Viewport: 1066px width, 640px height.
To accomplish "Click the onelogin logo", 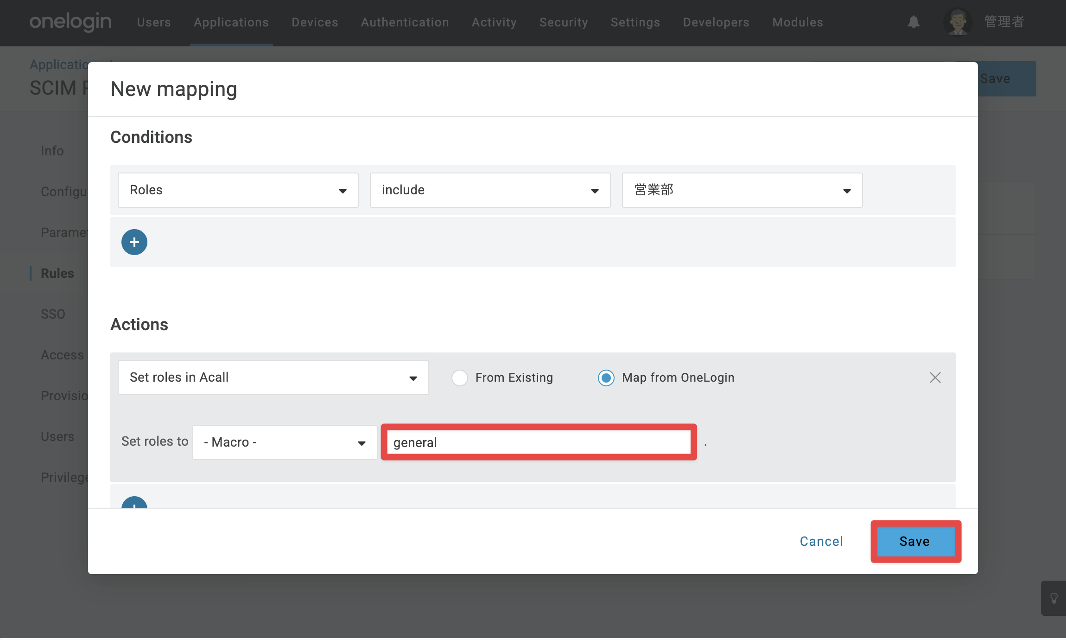I will point(70,21).
